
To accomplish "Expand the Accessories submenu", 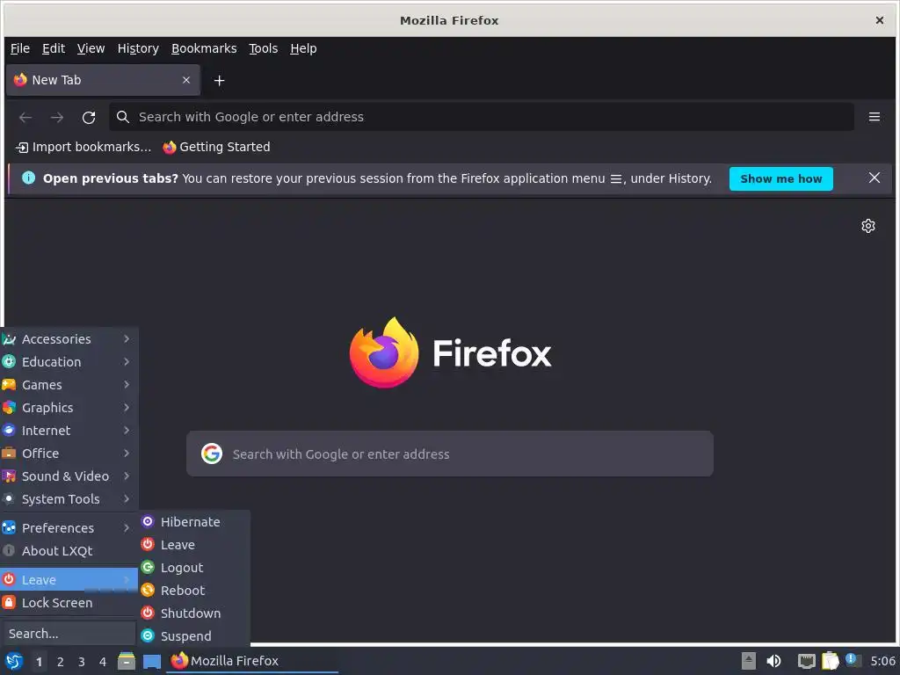I will coord(69,339).
